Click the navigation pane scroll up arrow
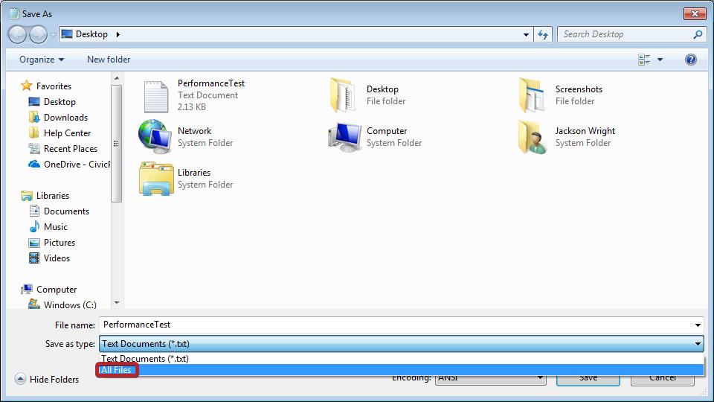This screenshot has height=402, width=714. (117, 78)
